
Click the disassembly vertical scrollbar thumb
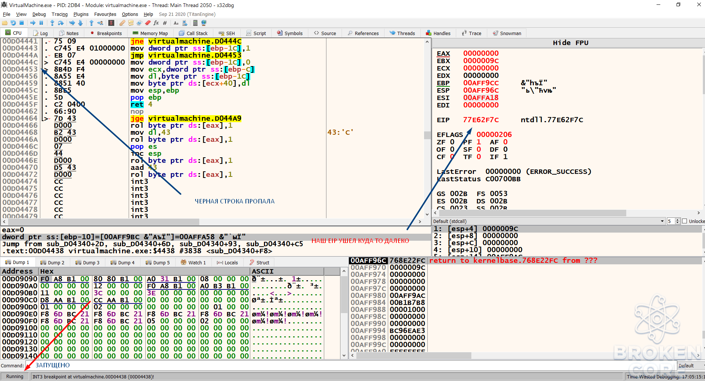427,135
